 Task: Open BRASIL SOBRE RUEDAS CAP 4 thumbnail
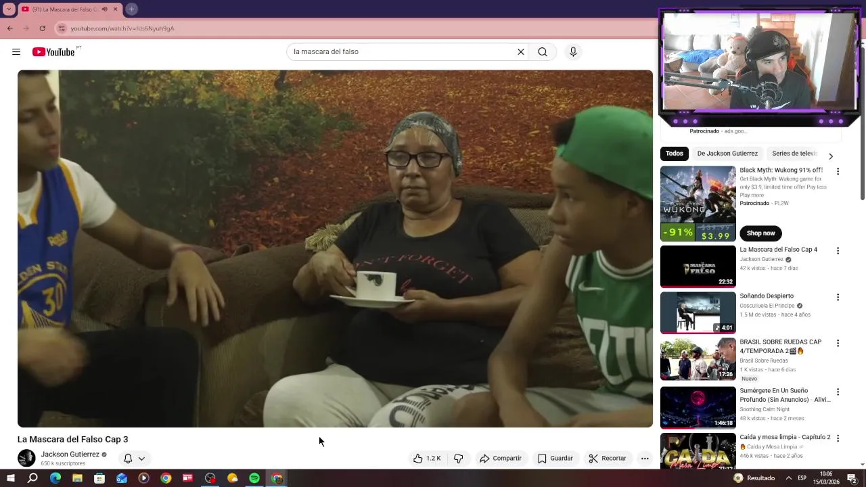tap(698, 359)
